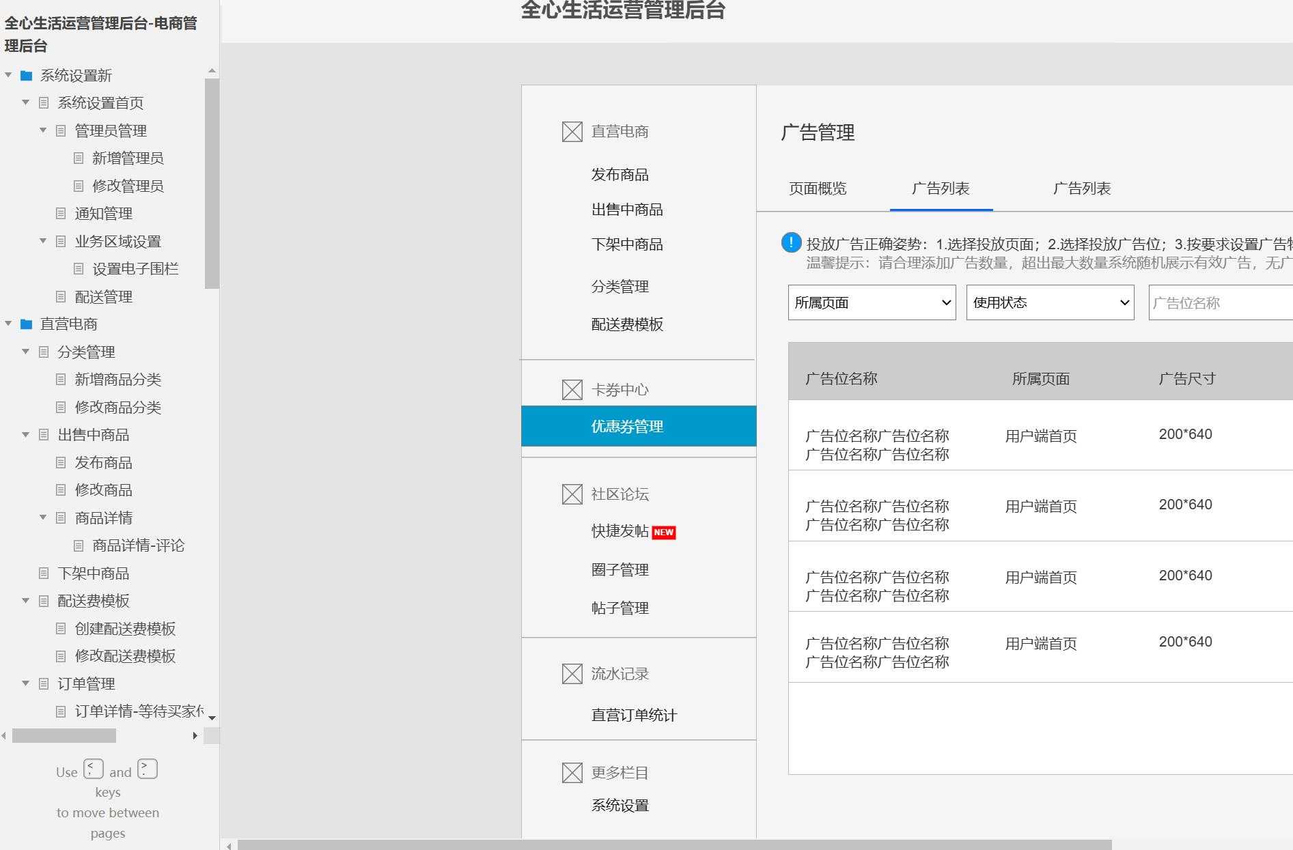Image resolution: width=1293 pixels, height=850 pixels.
Task: Click the 卡券中心 section icon
Action: click(x=571, y=389)
